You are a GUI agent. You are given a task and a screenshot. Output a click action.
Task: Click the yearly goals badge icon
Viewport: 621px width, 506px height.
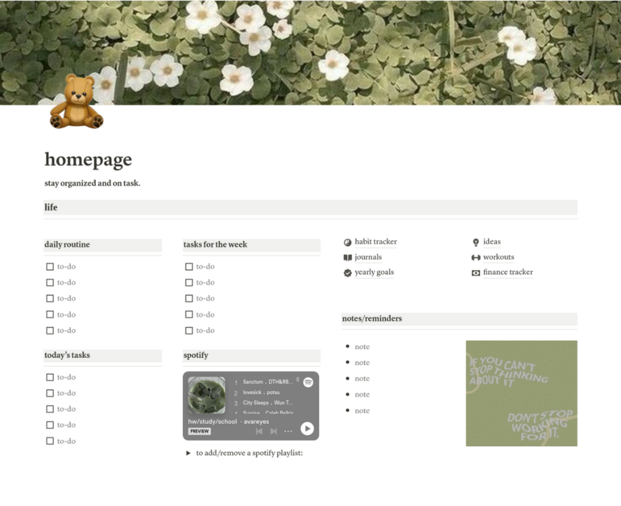coord(348,273)
